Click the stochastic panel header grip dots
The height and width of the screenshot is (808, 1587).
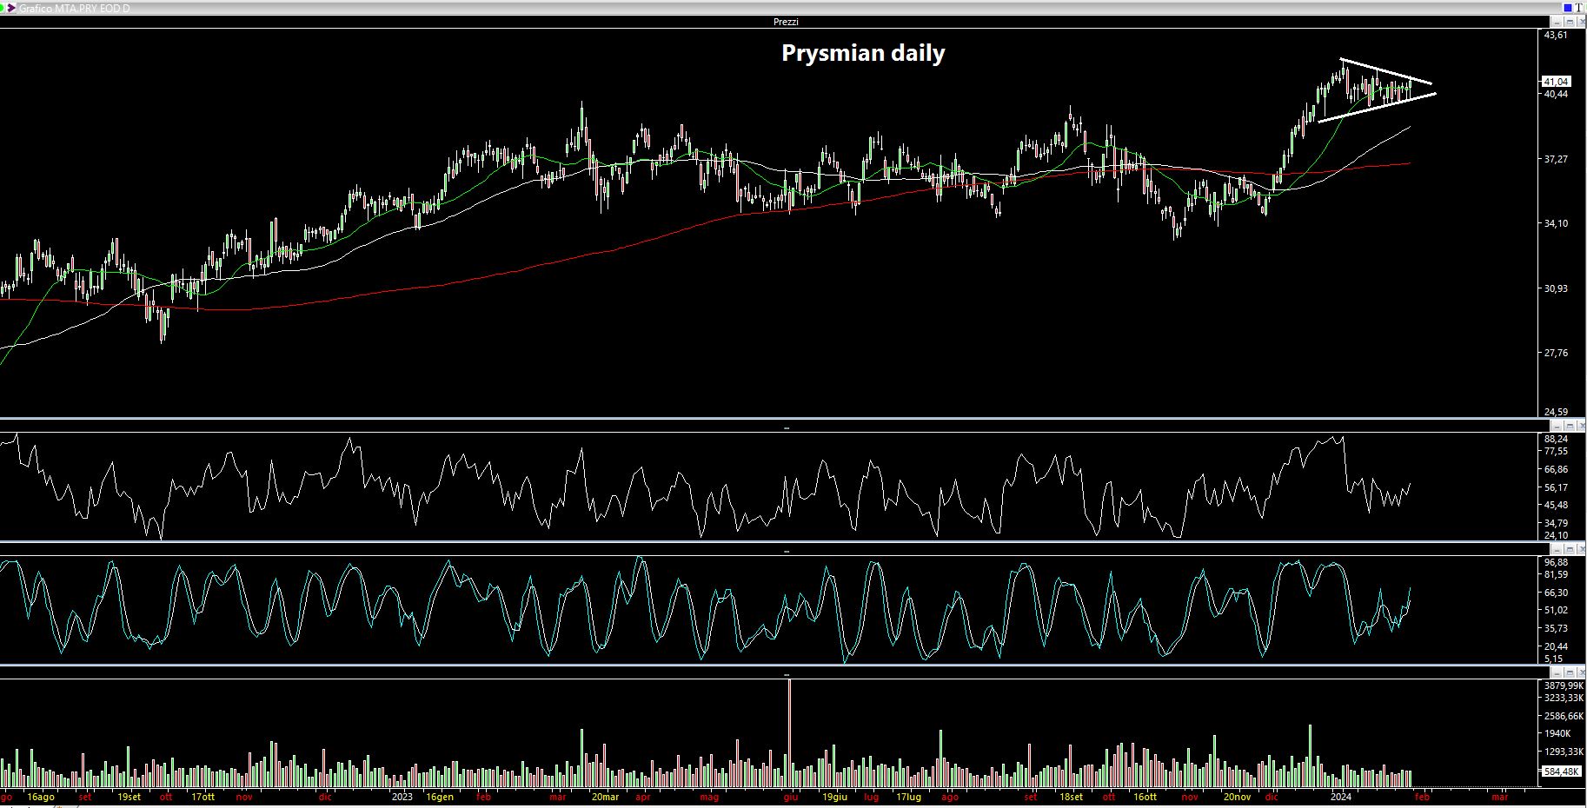(787, 551)
